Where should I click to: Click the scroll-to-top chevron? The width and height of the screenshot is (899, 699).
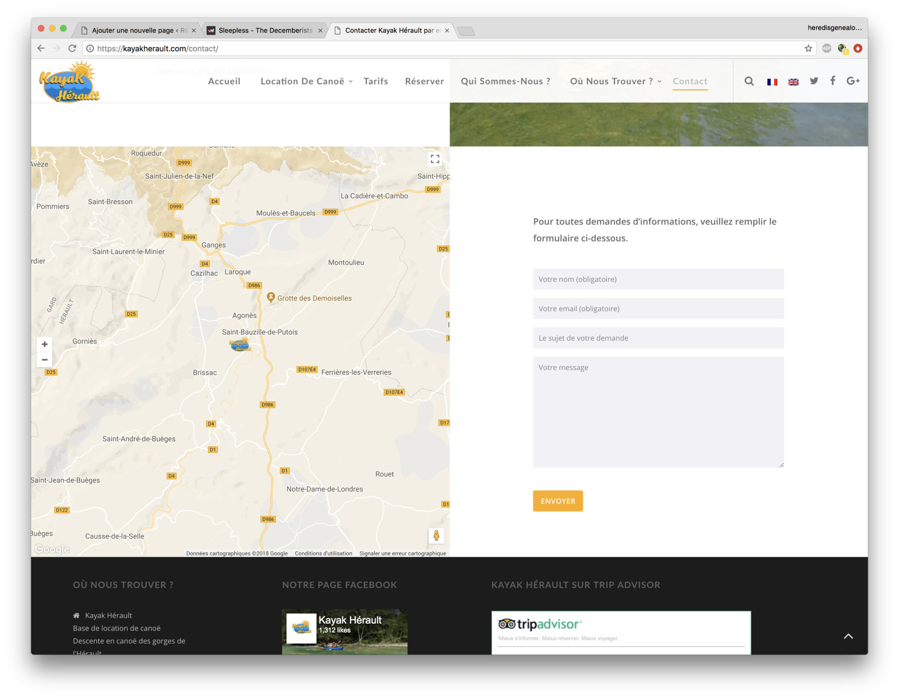(x=848, y=636)
